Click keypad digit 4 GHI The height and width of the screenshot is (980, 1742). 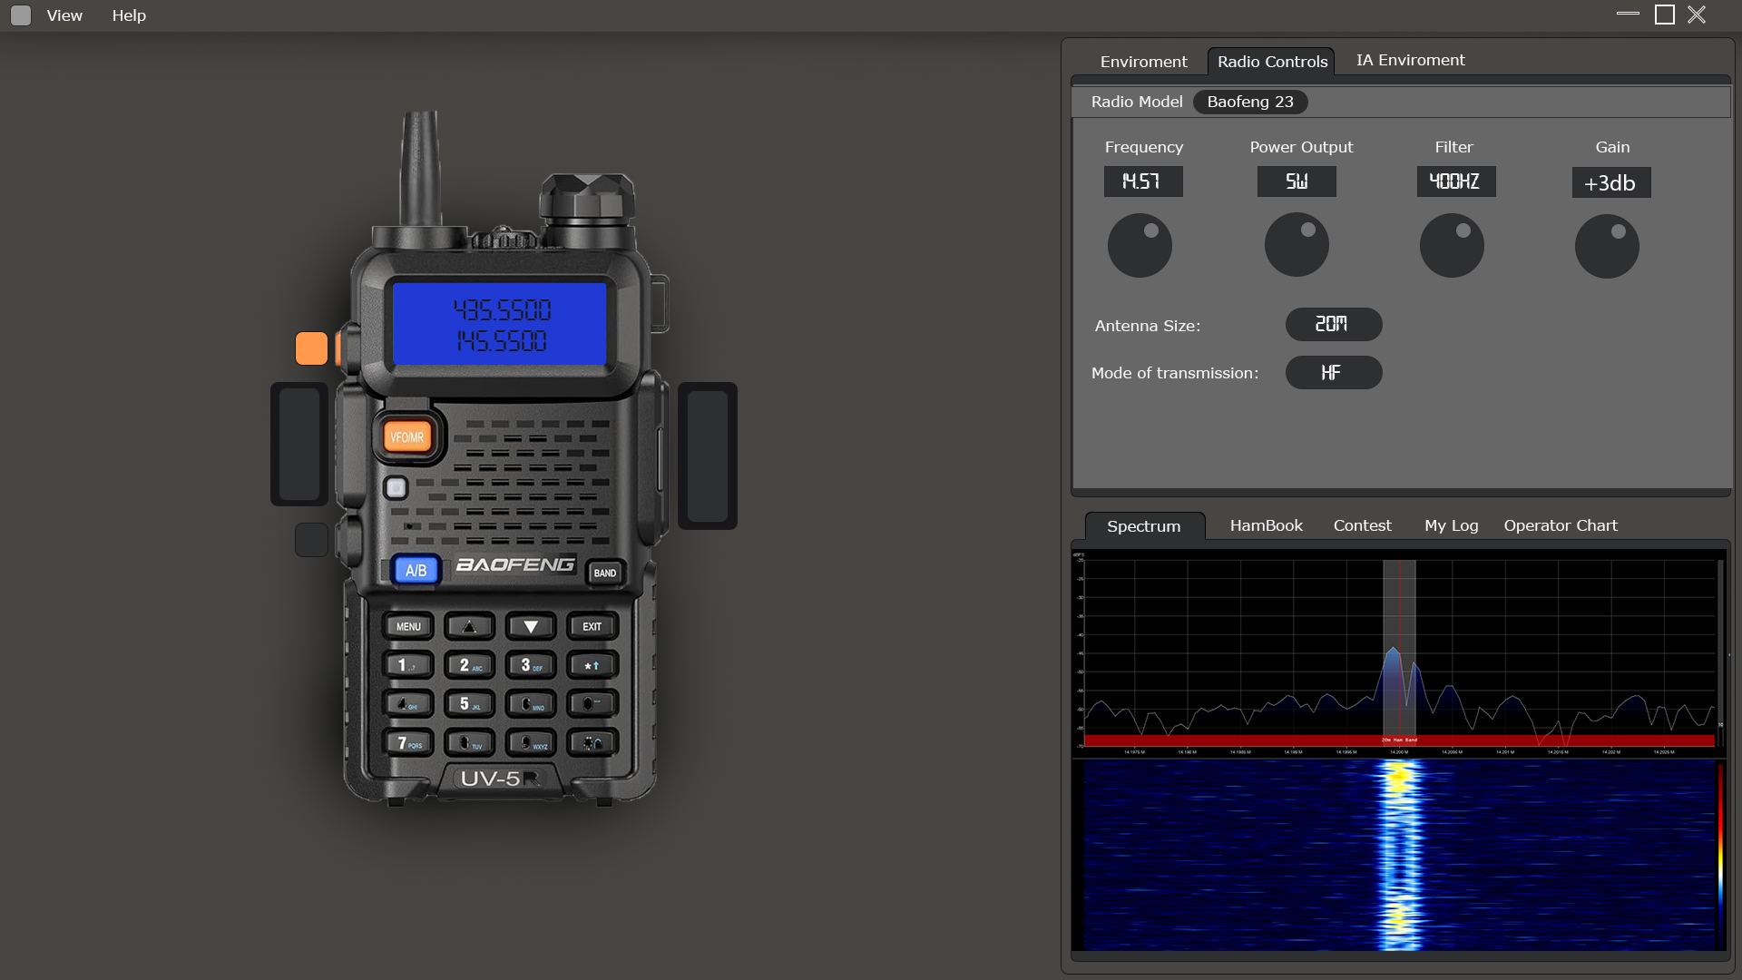coord(408,704)
